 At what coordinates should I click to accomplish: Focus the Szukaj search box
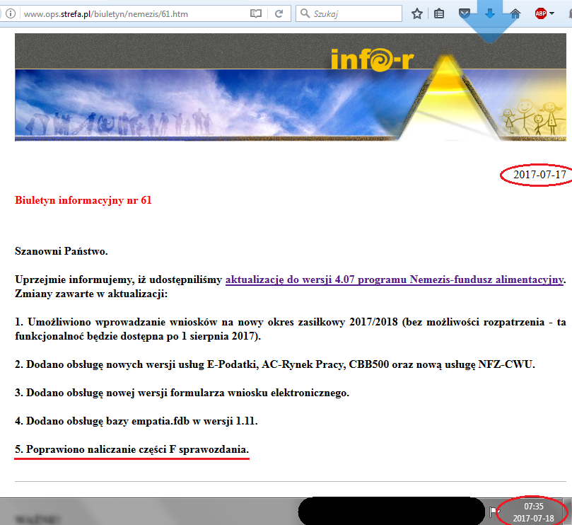pyautogui.click(x=349, y=14)
